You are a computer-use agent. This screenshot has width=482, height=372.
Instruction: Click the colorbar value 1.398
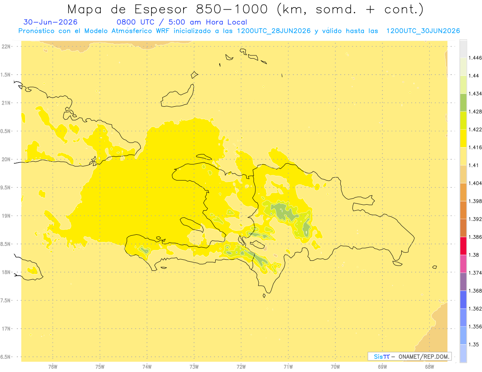(476, 201)
